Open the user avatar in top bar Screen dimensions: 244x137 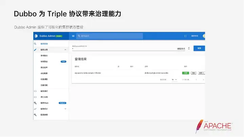coord(204,36)
